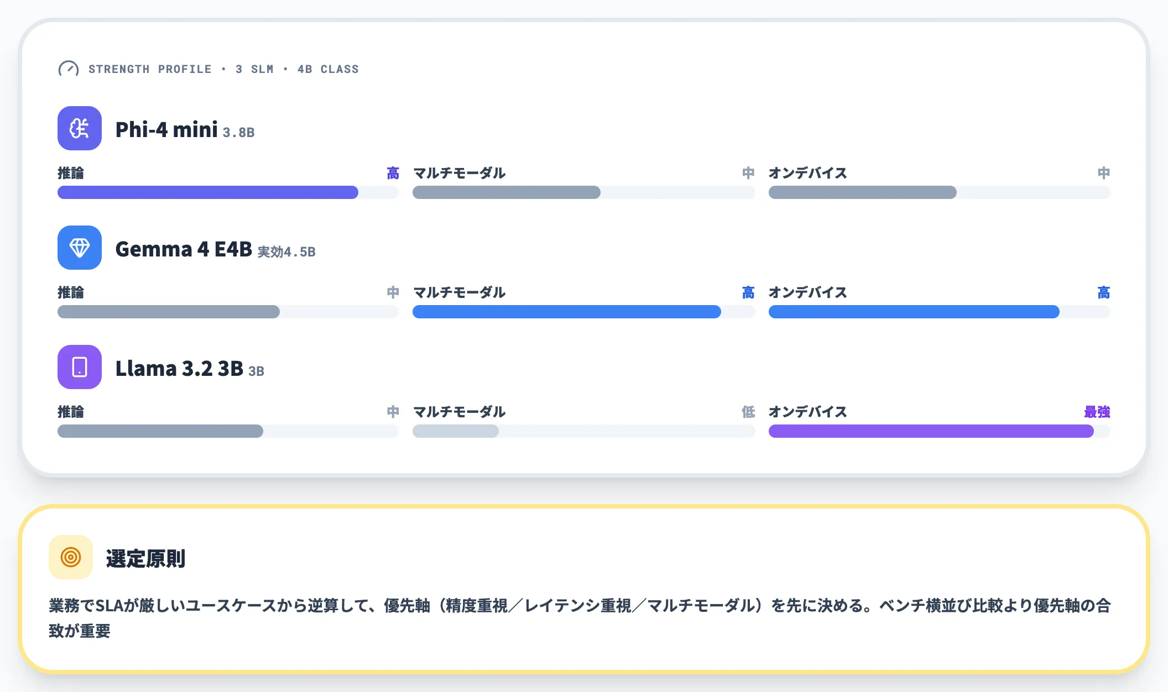Click the マルチモーダル label under Gemma 4 E4B
The height and width of the screenshot is (692, 1168).
coord(459,292)
